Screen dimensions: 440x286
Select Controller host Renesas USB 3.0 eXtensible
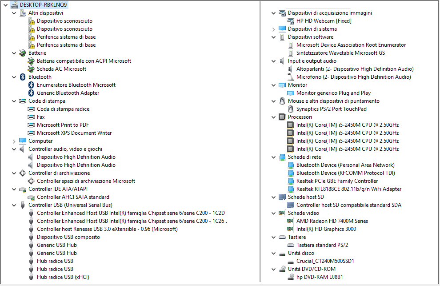[x=107, y=229]
